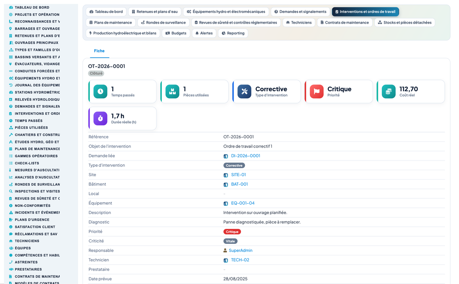459x284 pixels.
Task: Click the Corrective type badge in table
Action: 234,166
